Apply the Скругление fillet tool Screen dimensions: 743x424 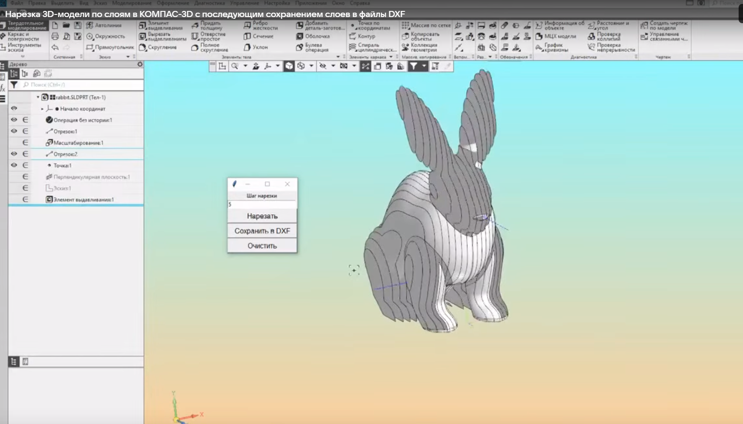(158, 47)
